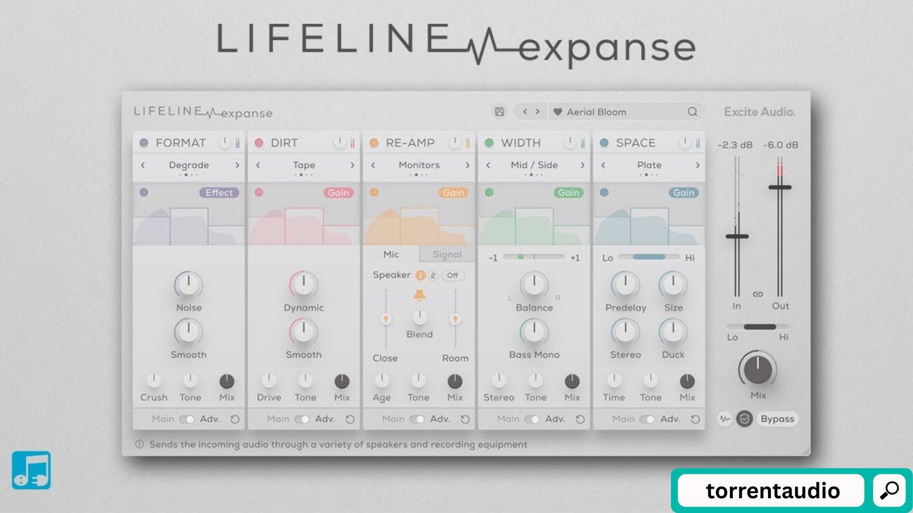Switch FORMAT module Main/Adv. toggle
This screenshot has width=913, height=513.
coord(187,419)
